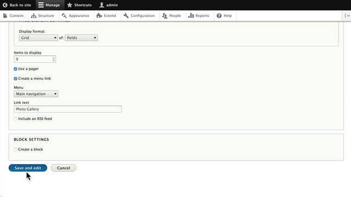Click the admin account link

(109, 5)
